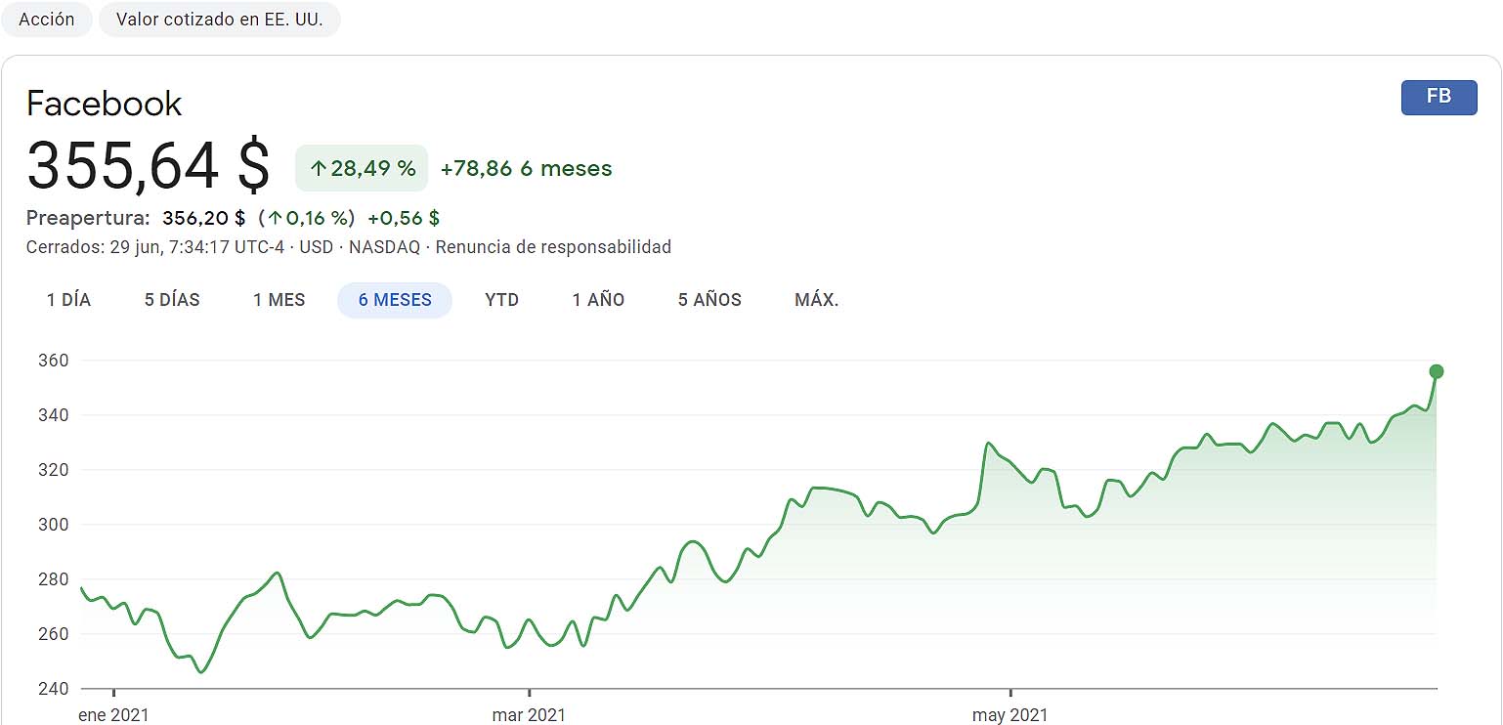The height and width of the screenshot is (725, 1503).
Task: Switch chart to 1 AÑO
Action: point(598,300)
